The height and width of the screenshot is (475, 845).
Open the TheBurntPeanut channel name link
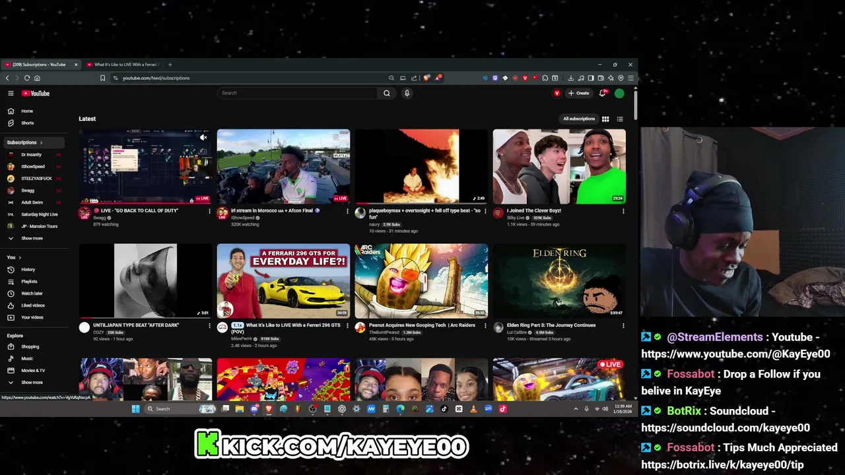point(384,332)
